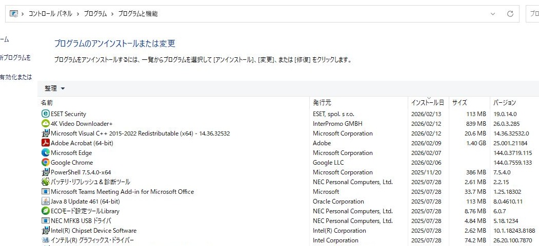The image size is (539, 246).
Task: Select the 4K Video Downloader+ icon
Action: coord(45,124)
